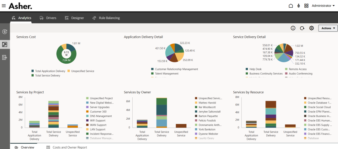Select the dollar cycle sidebar icon
This screenshot has width=338, height=149.
pos(5,32)
